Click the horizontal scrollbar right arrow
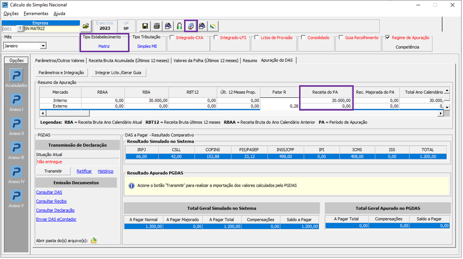This screenshot has height=259, width=463. [441, 113]
